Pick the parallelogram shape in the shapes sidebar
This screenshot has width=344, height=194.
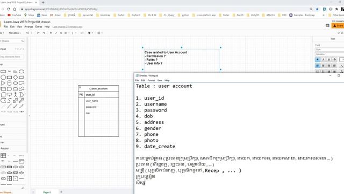point(21,78)
